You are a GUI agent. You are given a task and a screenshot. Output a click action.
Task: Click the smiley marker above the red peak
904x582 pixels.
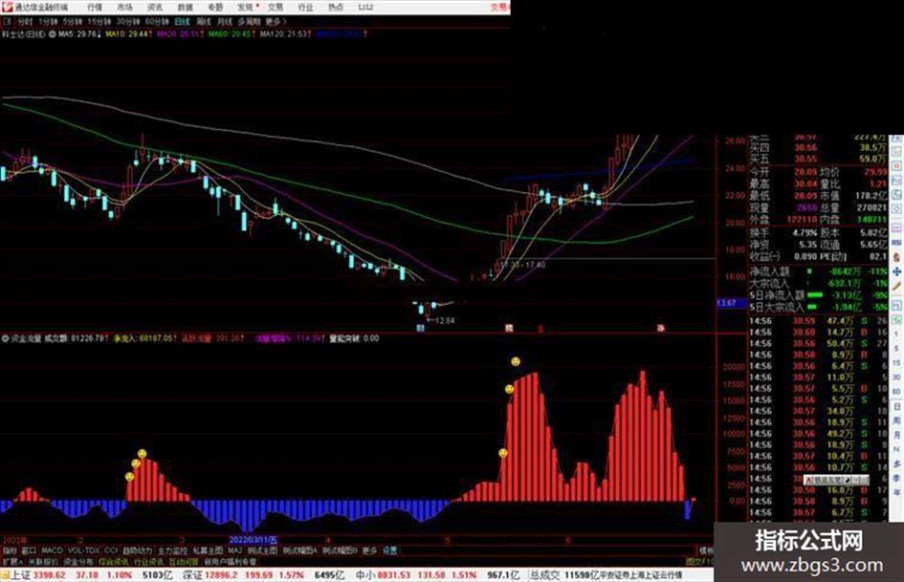(x=516, y=362)
